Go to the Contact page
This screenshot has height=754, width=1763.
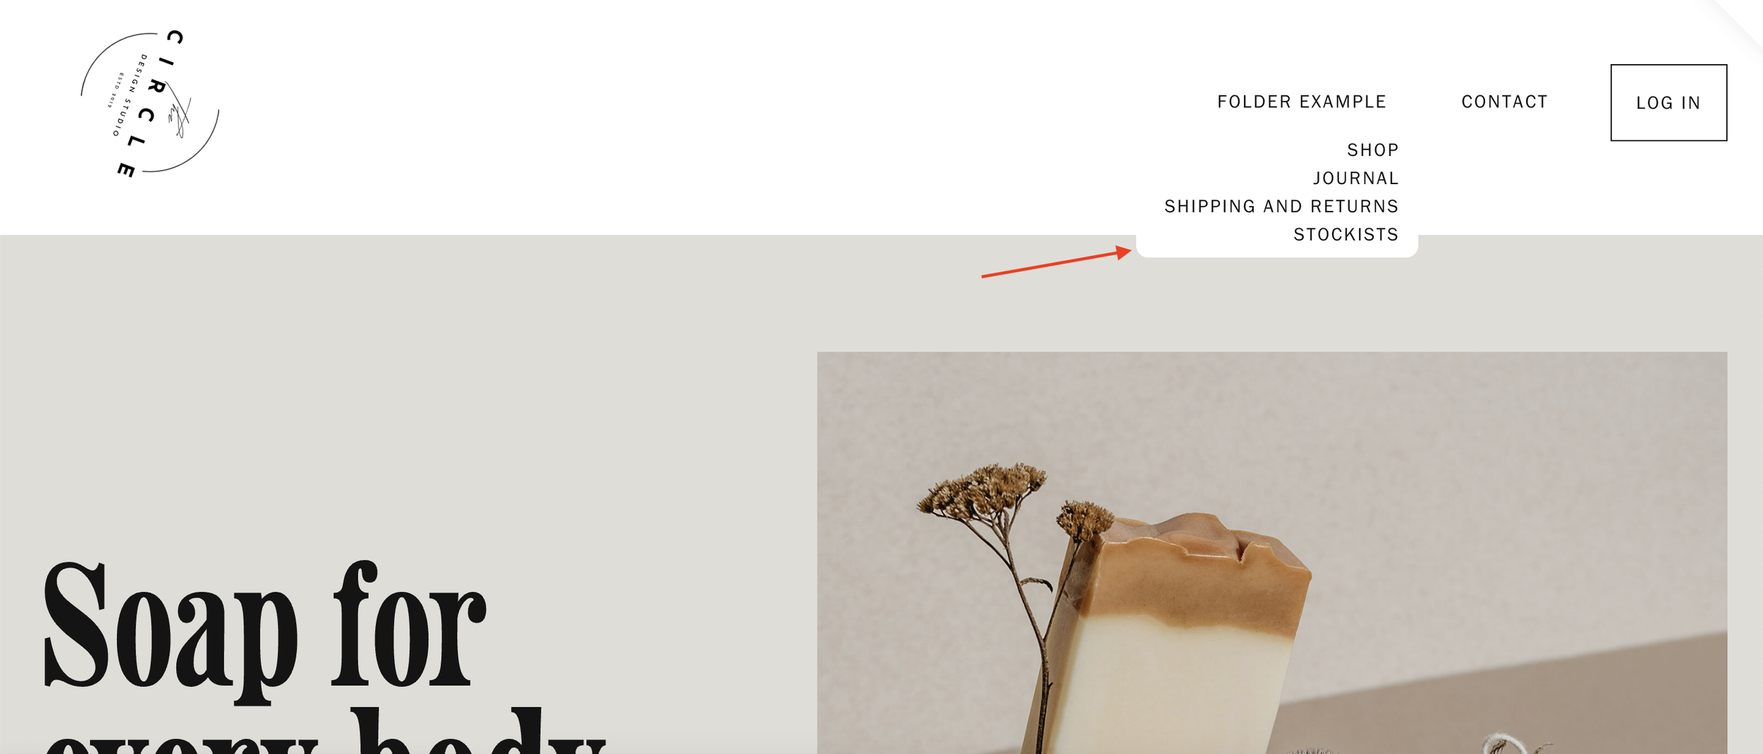pos(1505,102)
